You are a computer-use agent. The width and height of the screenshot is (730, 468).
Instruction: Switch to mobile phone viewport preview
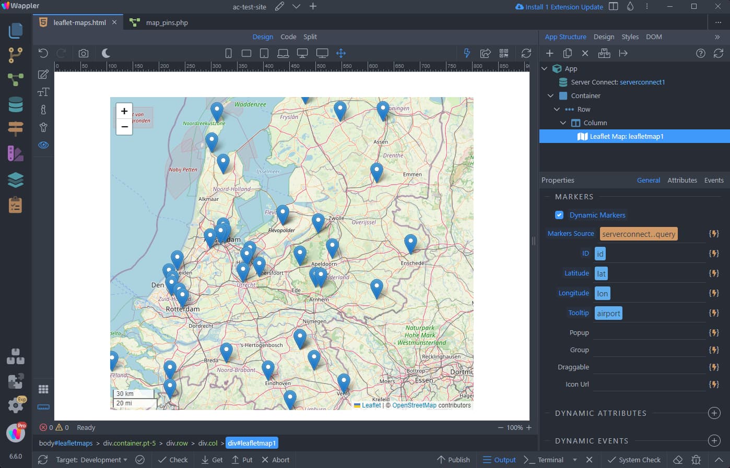tap(228, 53)
